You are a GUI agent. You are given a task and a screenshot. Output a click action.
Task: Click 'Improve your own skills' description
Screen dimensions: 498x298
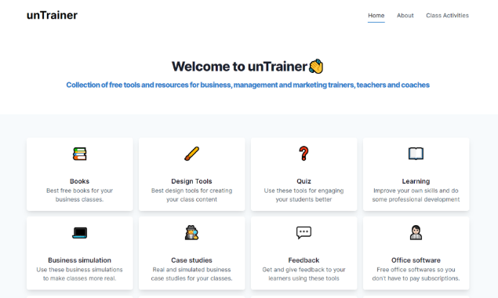416,194
